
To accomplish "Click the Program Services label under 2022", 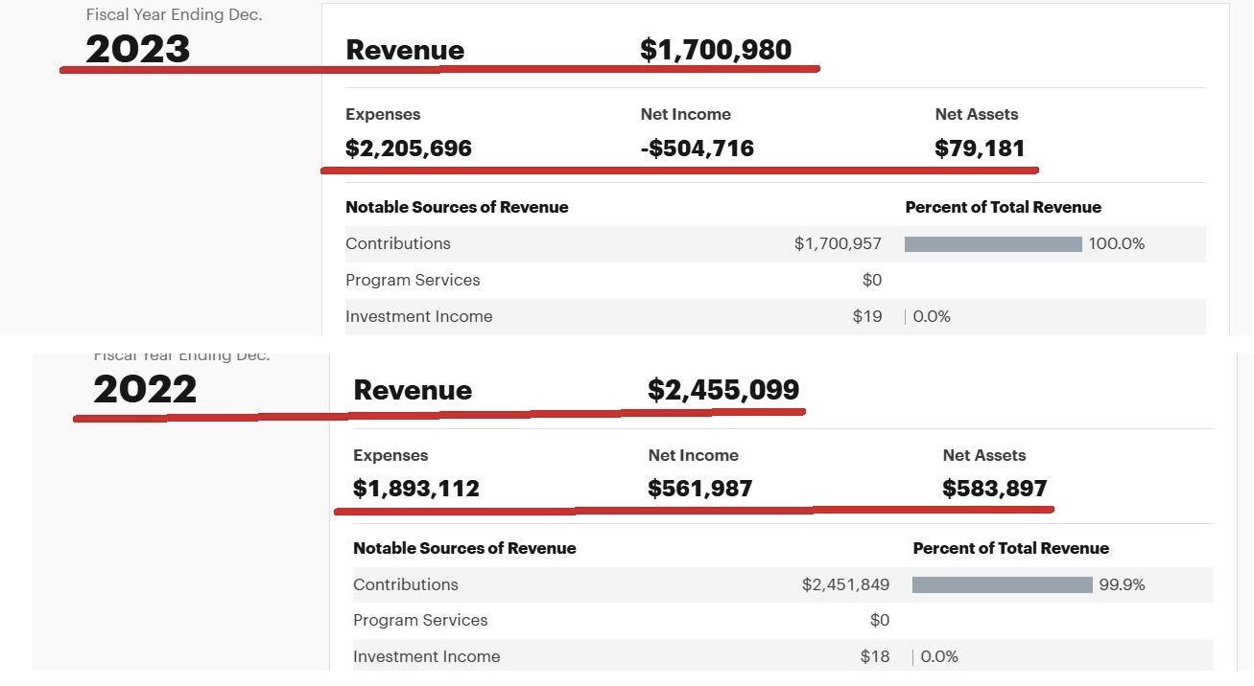I will (420, 620).
